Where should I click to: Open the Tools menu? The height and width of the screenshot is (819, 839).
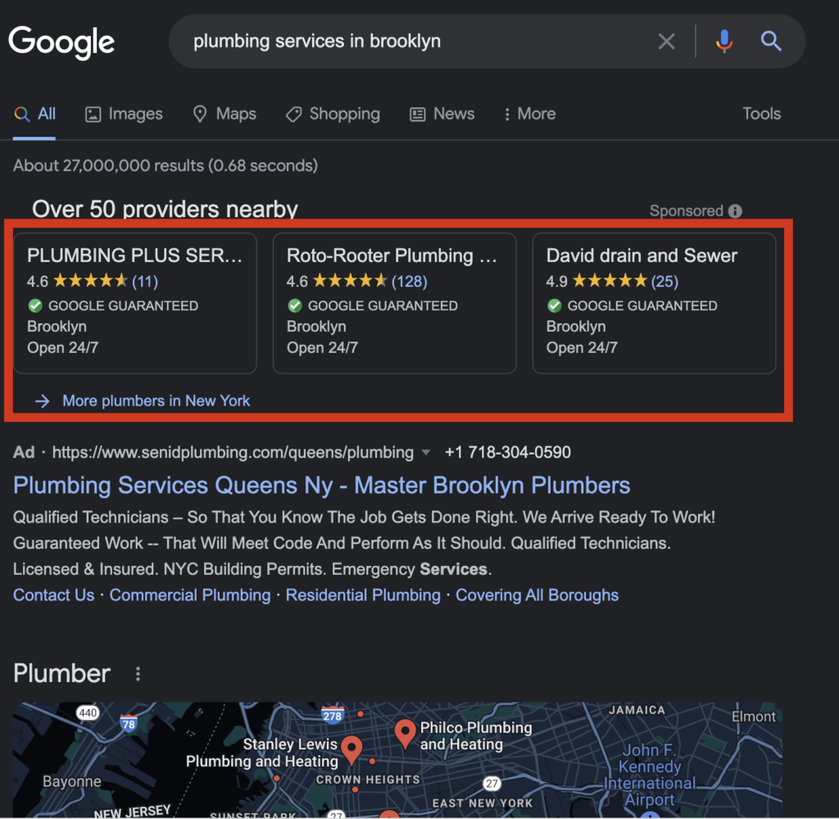(761, 113)
